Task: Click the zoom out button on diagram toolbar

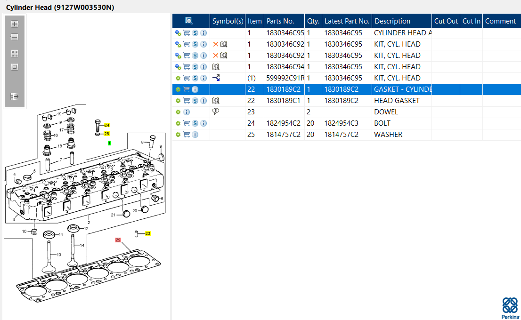Action: 15,38
